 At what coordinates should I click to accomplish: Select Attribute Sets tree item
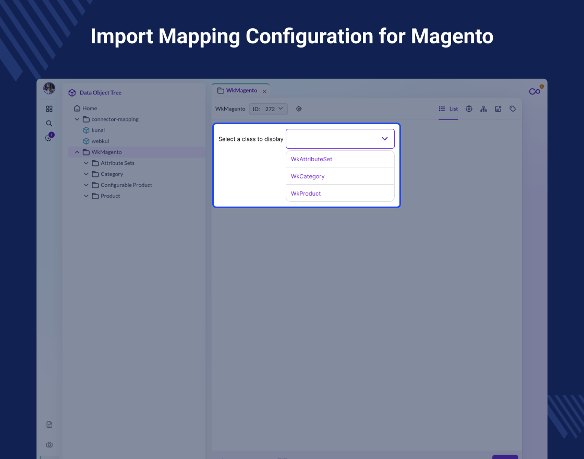117,163
